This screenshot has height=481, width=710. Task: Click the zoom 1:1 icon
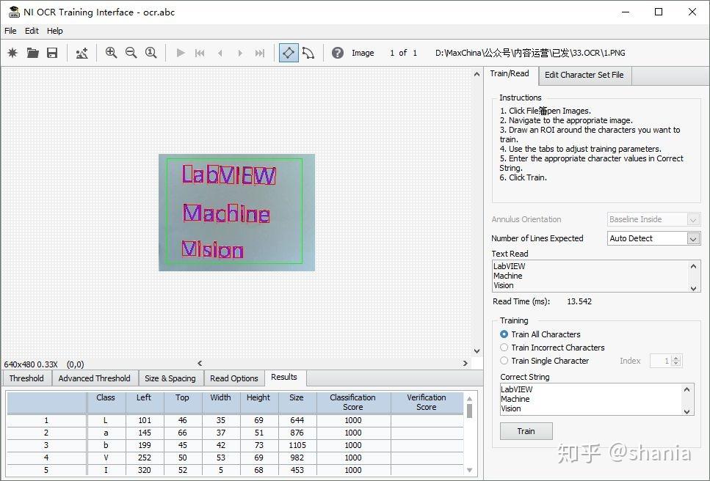pyautogui.click(x=150, y=53)
